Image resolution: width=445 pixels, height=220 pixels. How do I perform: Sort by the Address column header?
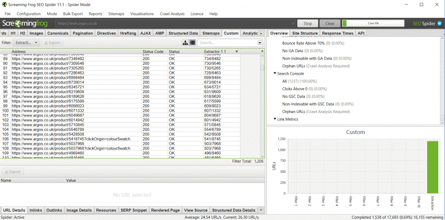point(76,52)
